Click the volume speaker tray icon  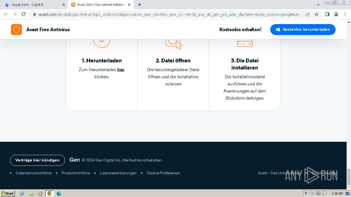tap(312, 193)
